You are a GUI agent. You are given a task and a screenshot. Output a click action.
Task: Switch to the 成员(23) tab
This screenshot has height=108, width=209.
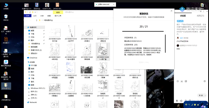pos(200,16)
